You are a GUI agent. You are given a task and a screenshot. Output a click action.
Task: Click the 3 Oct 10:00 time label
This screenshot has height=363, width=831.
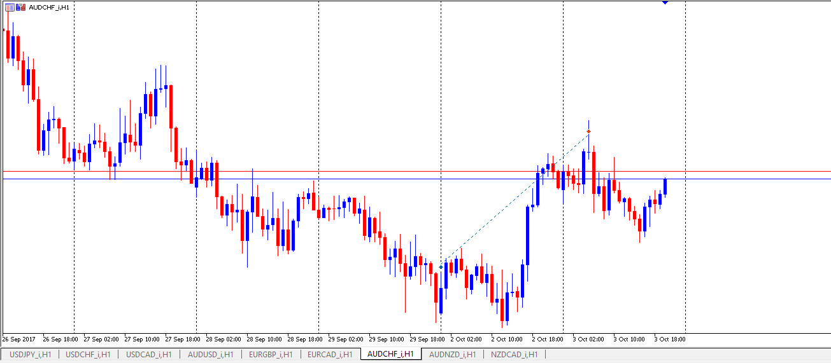point(629,339)
